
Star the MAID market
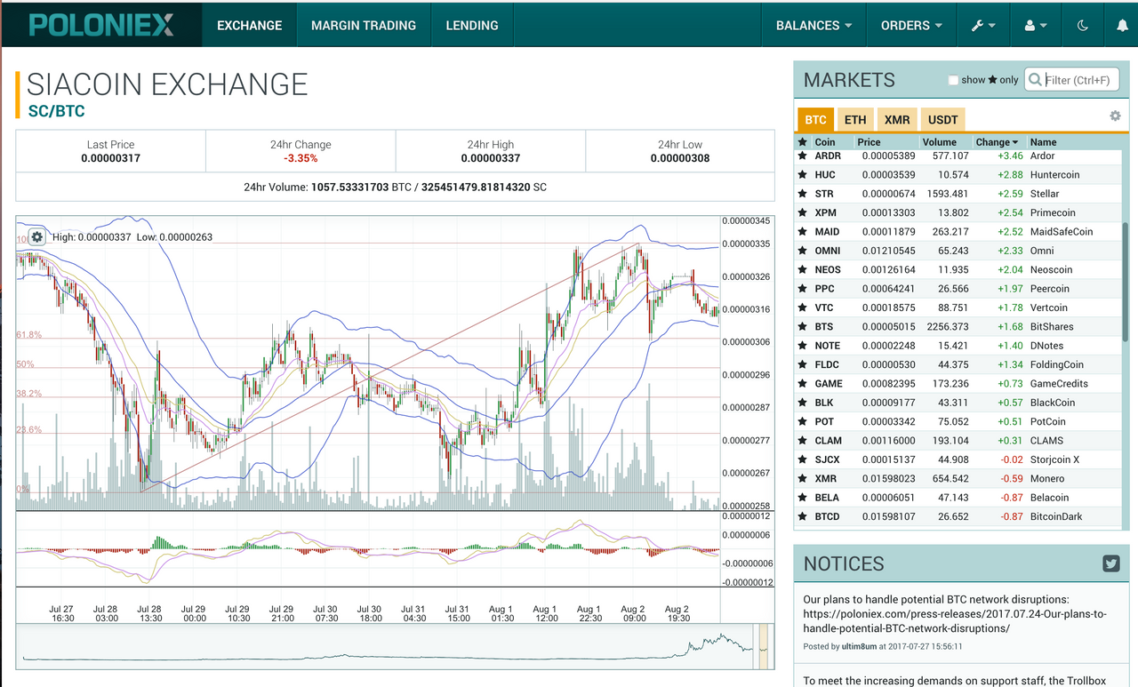click(x=803, y=232)
